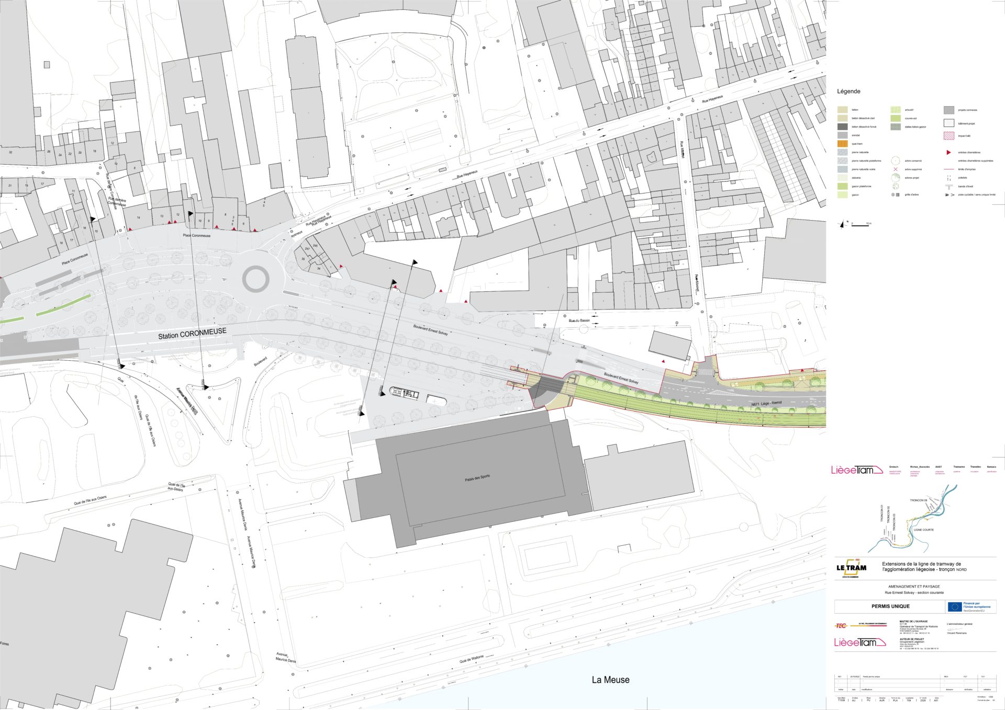Click the piste cyclable arrow symbol

click(949, 194)
